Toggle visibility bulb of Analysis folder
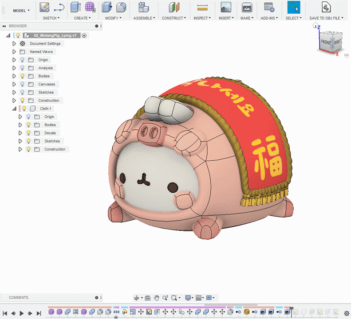 click(x=22, y=68)
